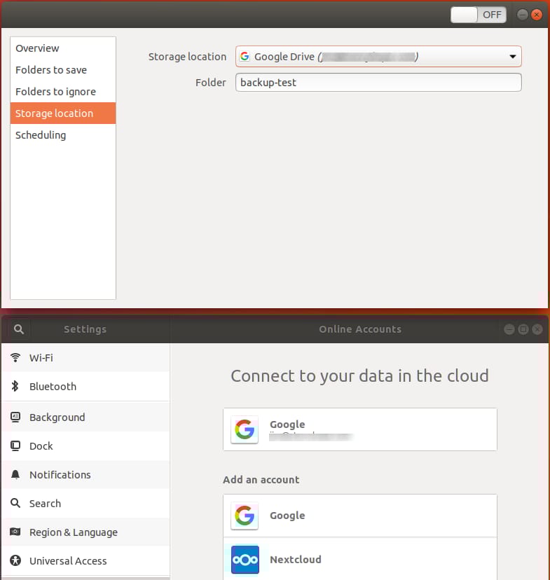Click the Dock icon in sidebar

click(15, 446)
